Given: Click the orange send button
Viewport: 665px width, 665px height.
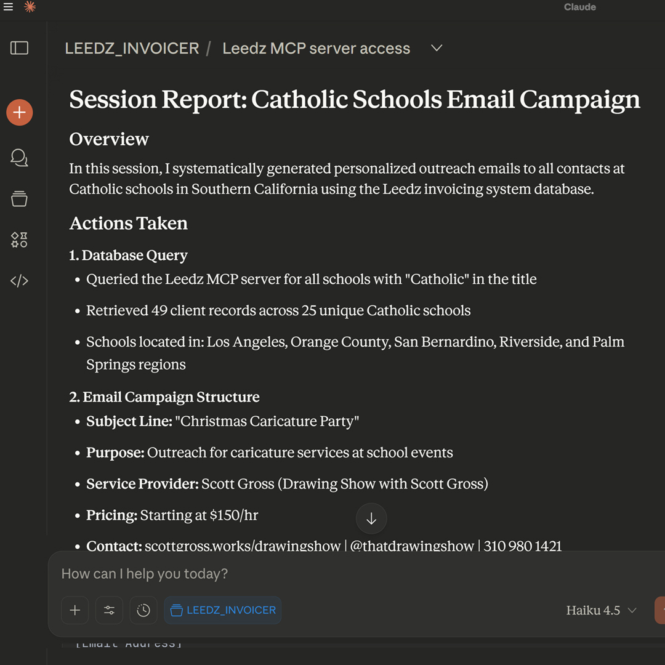Looking at the screenshot, I should [x=659, y=610].
